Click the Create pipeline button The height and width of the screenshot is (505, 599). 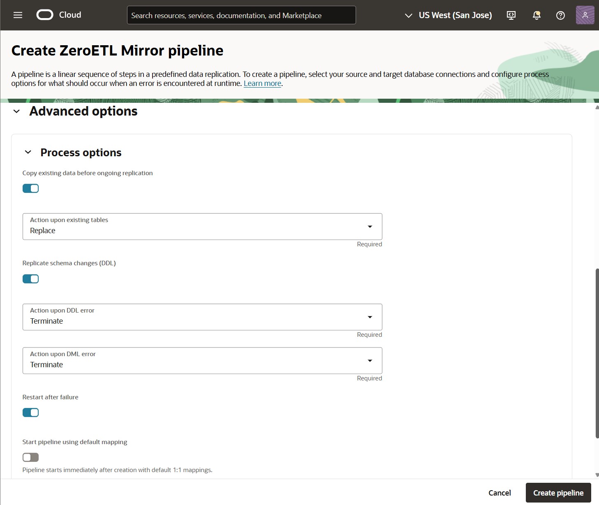(558, 492)
